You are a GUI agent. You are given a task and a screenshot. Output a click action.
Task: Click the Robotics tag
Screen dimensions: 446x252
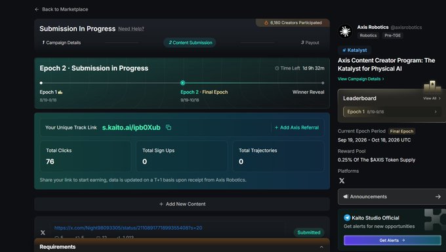tap(368, 35)
